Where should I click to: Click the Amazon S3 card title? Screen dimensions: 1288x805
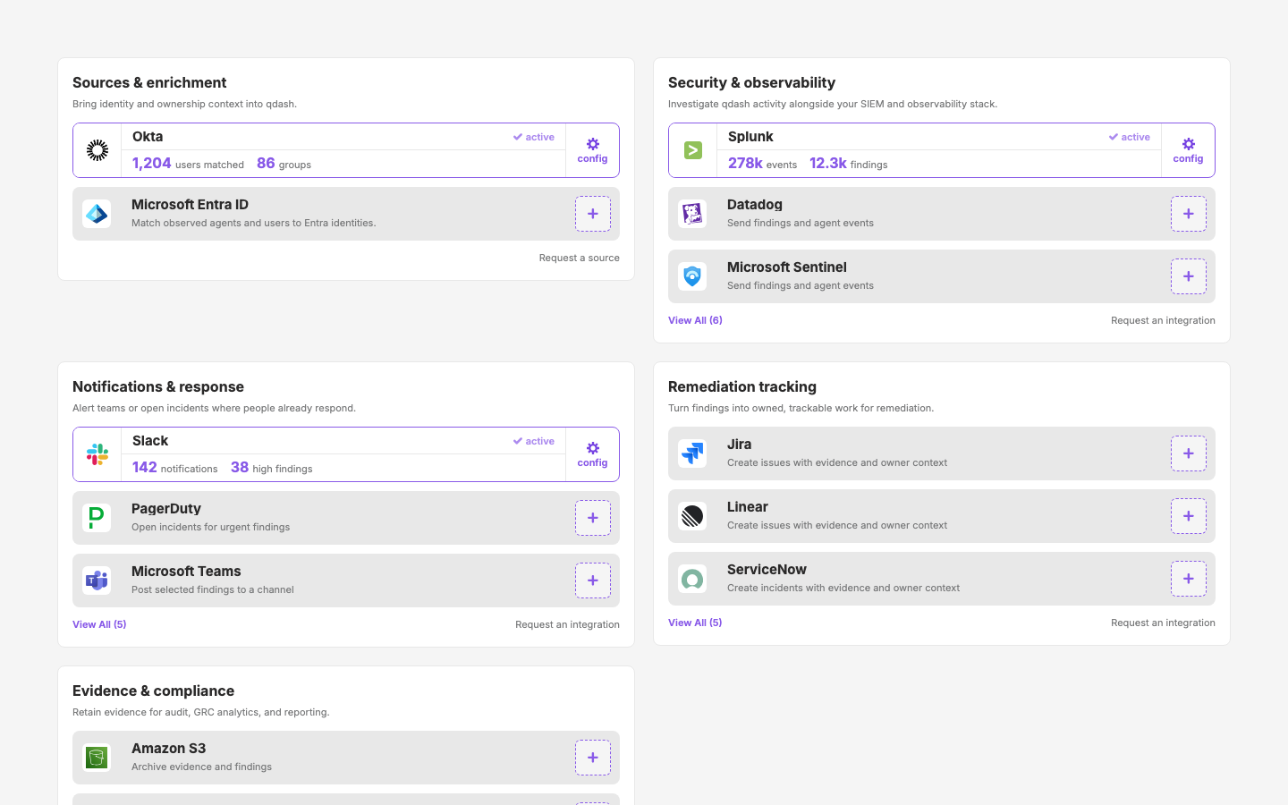pyautogui.click(x=168, y=749)
